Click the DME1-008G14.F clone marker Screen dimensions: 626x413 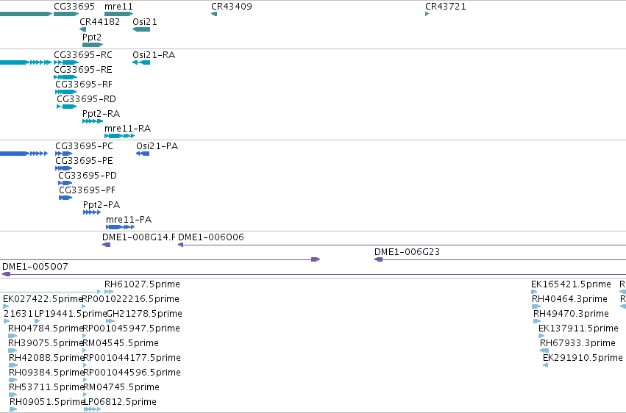click(x=106, y=245)
